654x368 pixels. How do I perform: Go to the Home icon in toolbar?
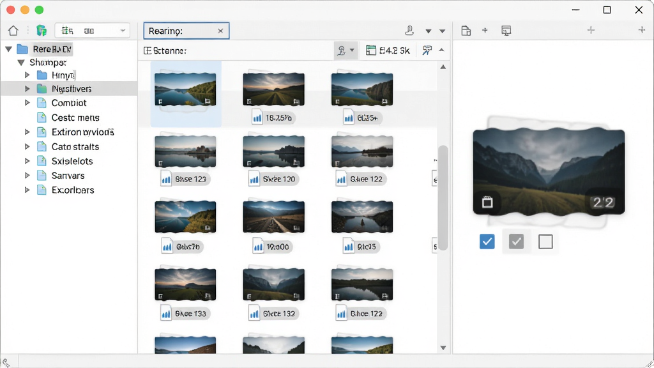13,31
